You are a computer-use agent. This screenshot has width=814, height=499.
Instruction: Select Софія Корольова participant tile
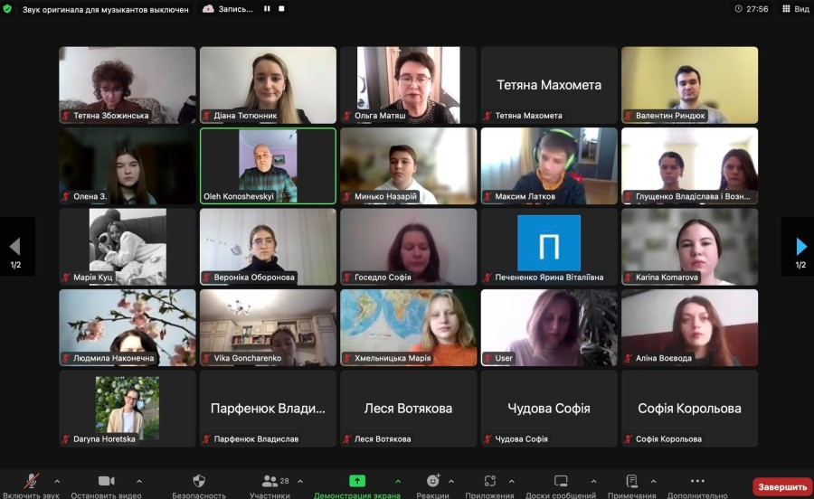(690, 409)
